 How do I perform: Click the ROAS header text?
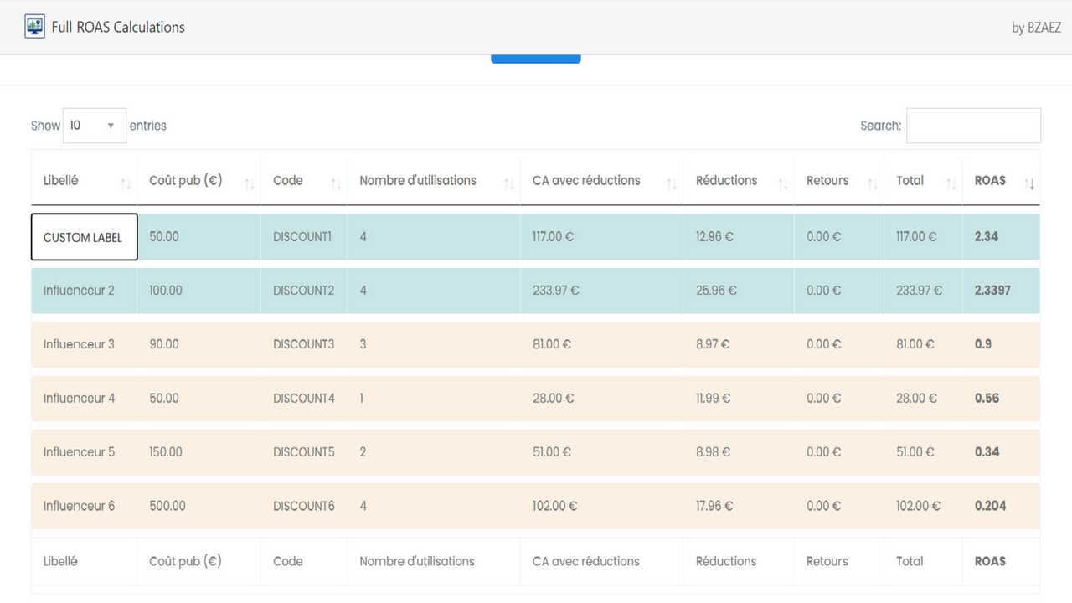click(990, 180)
